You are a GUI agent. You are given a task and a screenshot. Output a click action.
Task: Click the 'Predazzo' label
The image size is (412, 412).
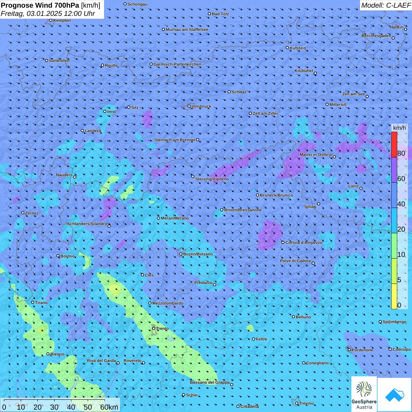(x=203, y=283)
